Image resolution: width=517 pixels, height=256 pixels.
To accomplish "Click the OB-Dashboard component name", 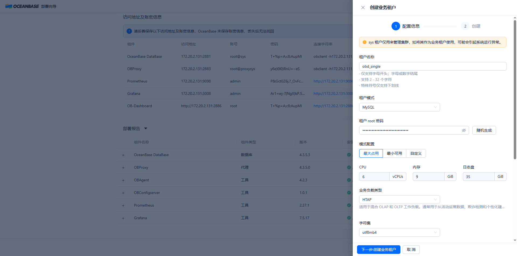I will pyautogui.click(x=139, y=106).
